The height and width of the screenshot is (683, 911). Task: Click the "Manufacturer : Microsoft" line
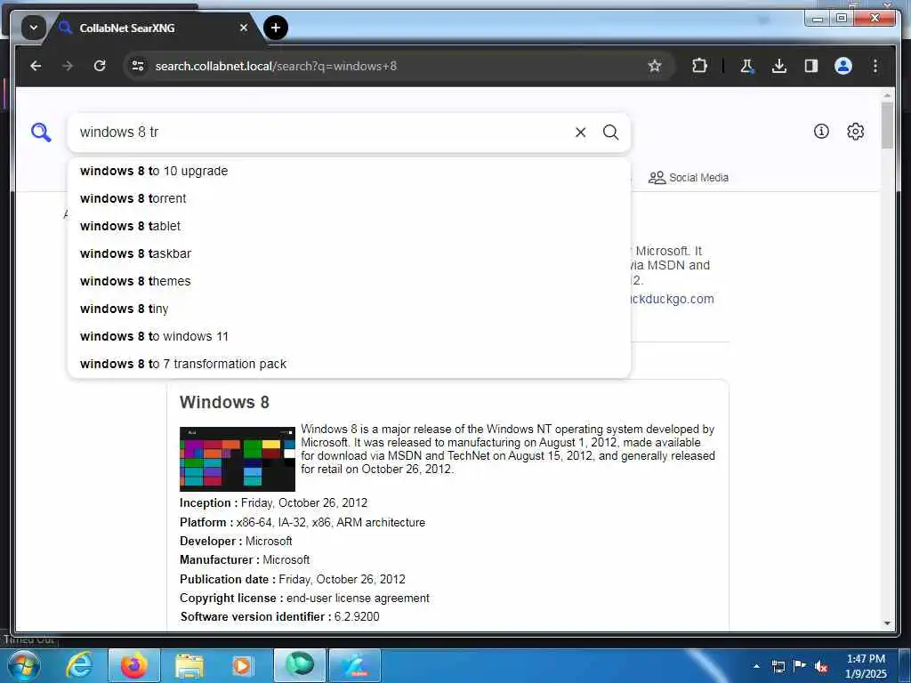244,560
